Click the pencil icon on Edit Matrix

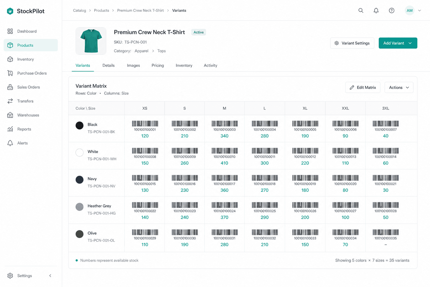[352, 87]
